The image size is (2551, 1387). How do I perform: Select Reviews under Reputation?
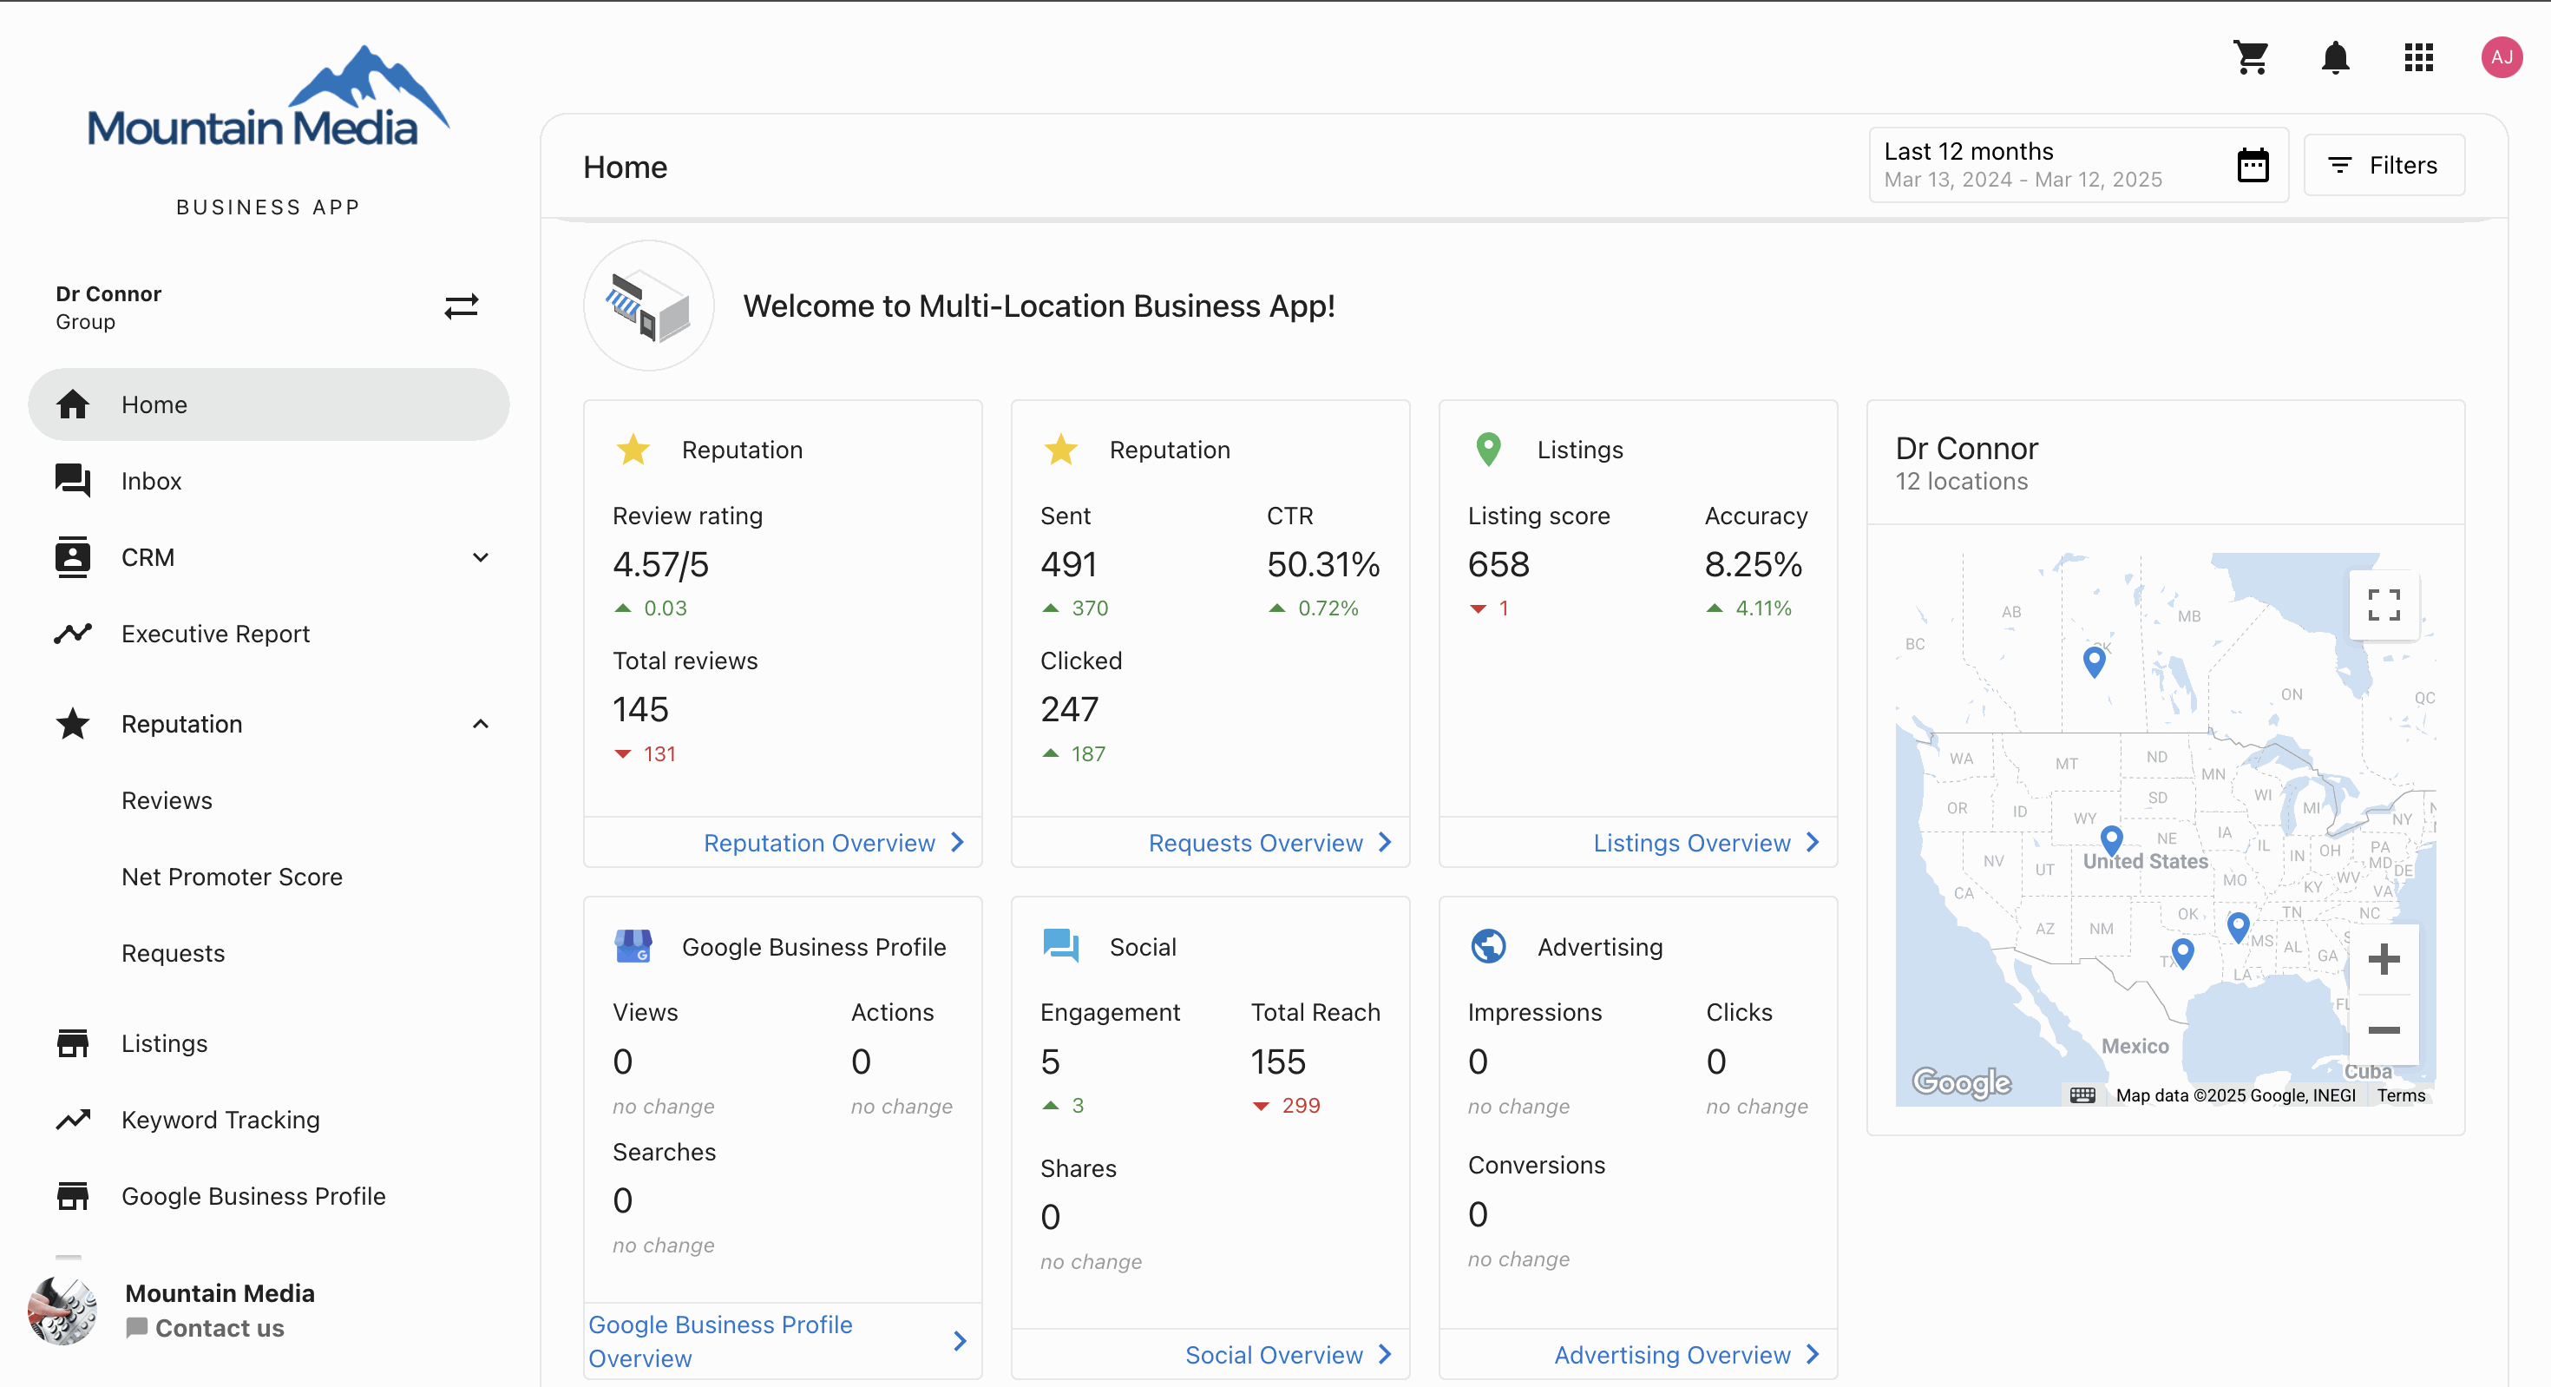coord(167,799)
